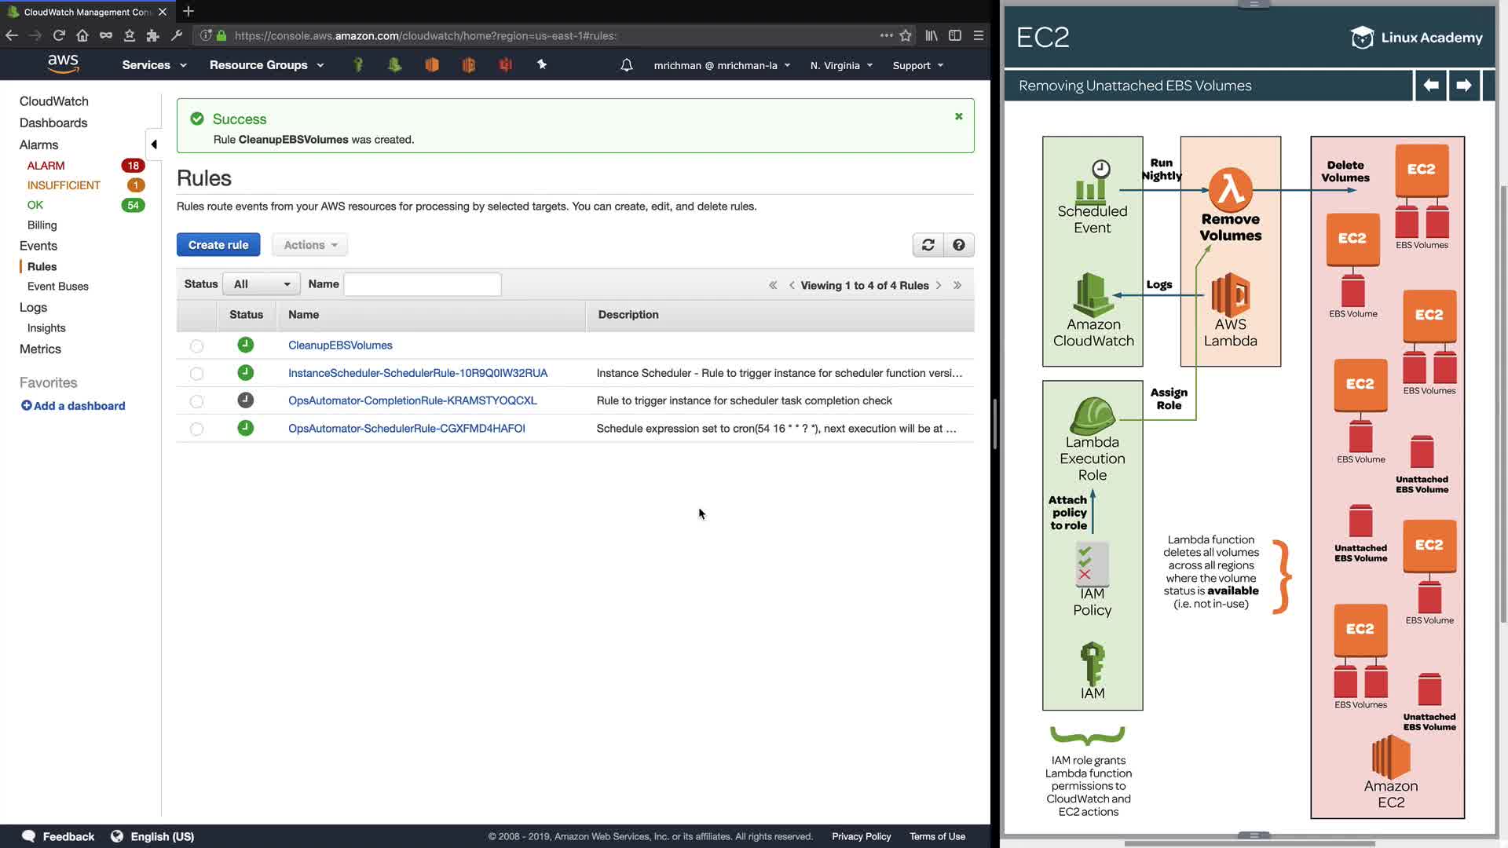Bookmark this page with star icon
This screenshot has width=1508, height=848.
coord(906,35)
